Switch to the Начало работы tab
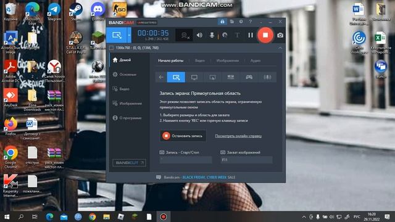Screen dimensions: 395x222 tap(170, 60)
